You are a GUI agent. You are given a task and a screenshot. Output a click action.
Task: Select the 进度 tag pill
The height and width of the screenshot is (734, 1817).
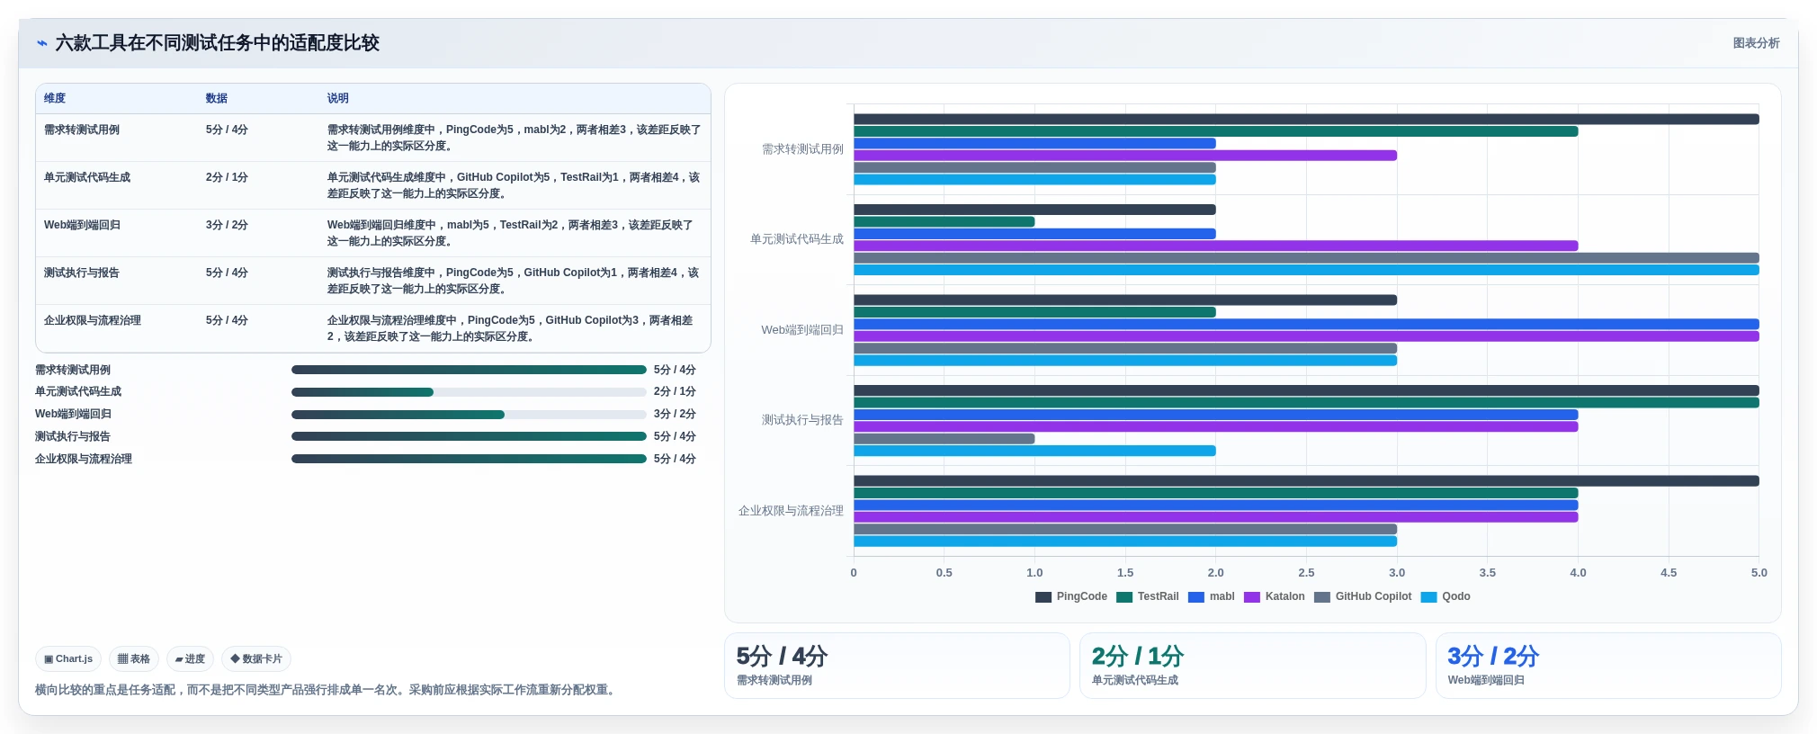click(x=190, y=658)
